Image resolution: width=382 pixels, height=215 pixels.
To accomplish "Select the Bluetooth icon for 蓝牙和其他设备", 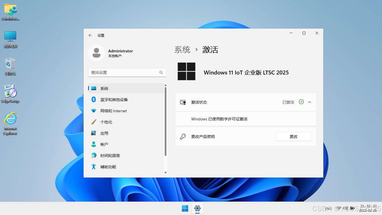I will coord(94,99).
